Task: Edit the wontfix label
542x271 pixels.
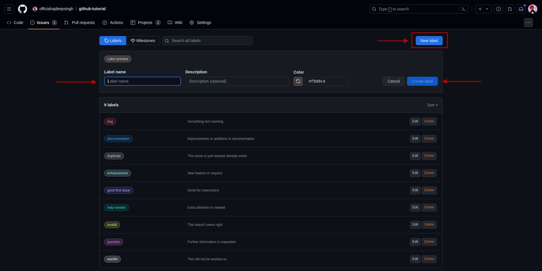Action: (x=415, y=259)
